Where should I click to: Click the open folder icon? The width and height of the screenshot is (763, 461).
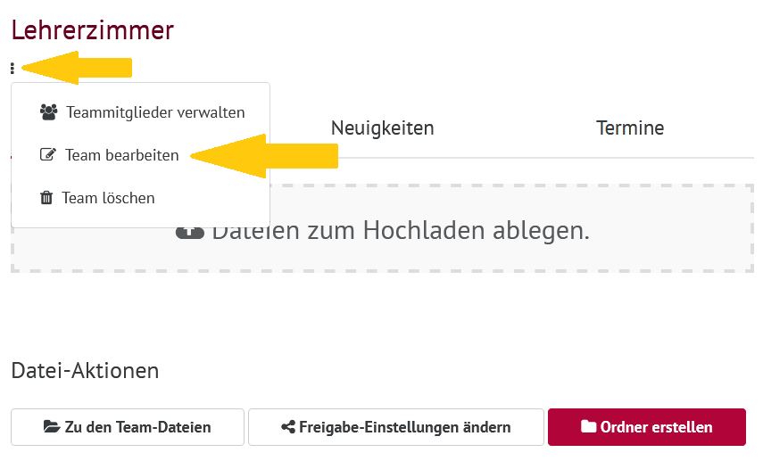[52, 427]
